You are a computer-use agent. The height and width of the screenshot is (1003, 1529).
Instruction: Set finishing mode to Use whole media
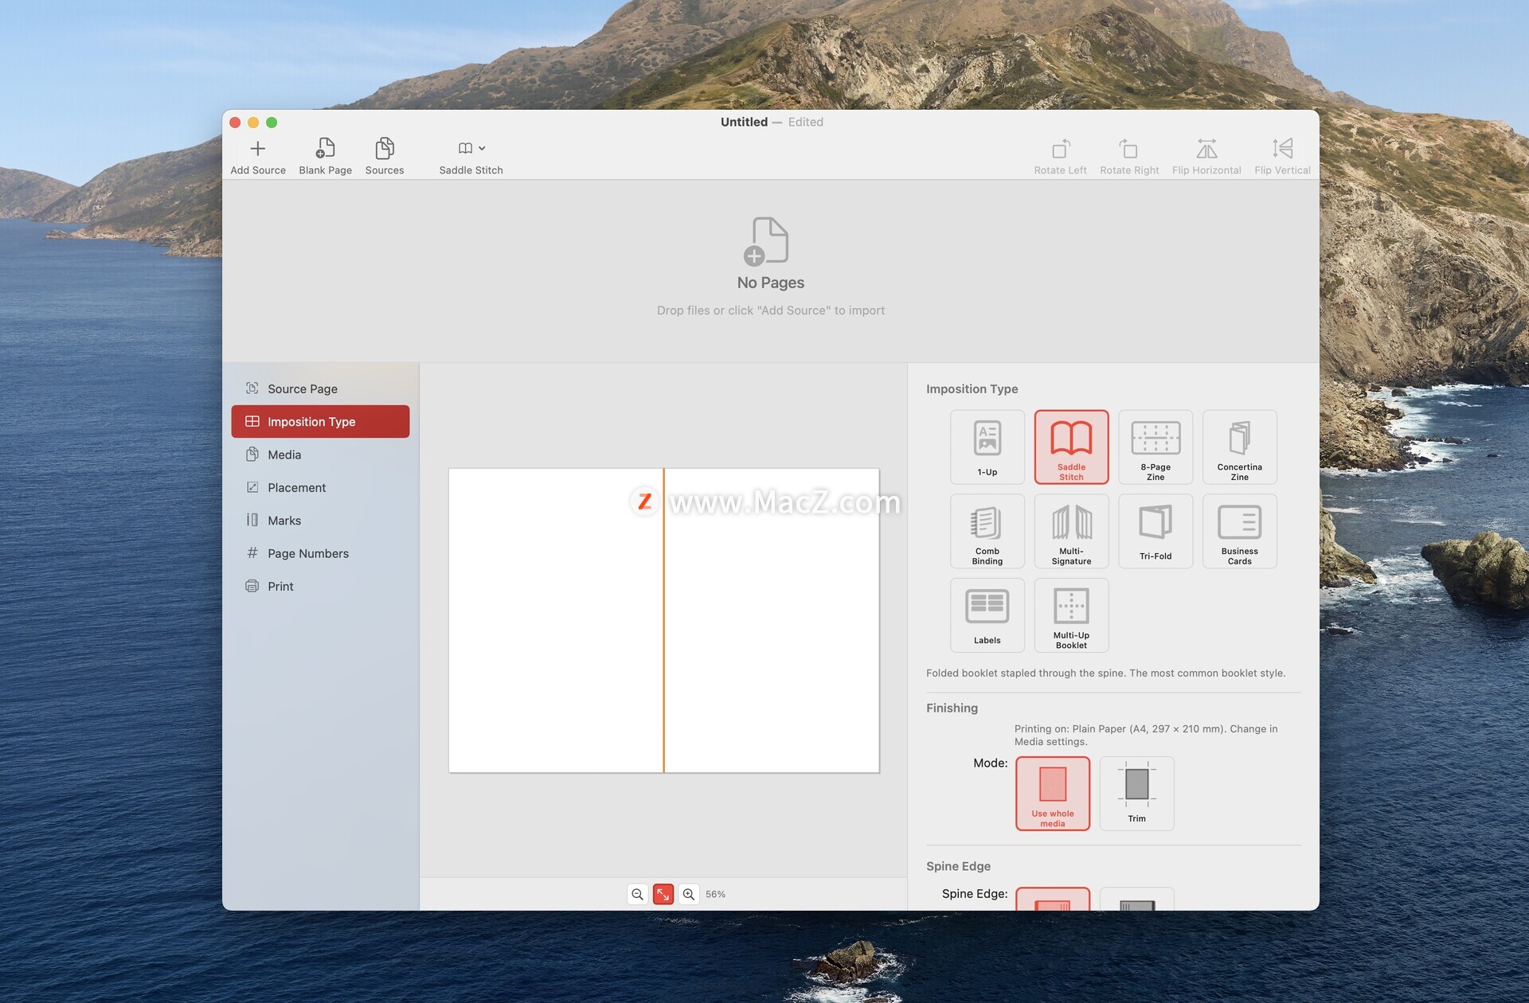(1052, 793)
